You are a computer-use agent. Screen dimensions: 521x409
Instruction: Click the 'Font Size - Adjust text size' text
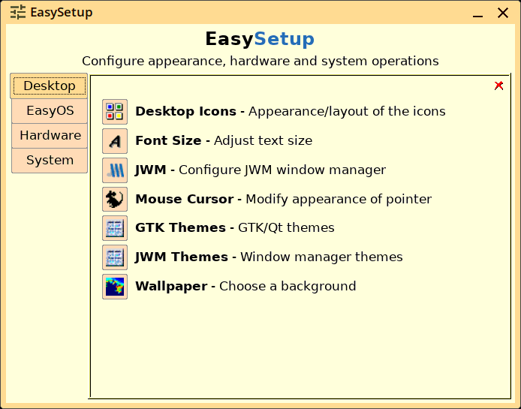click(x=224, y=141)
